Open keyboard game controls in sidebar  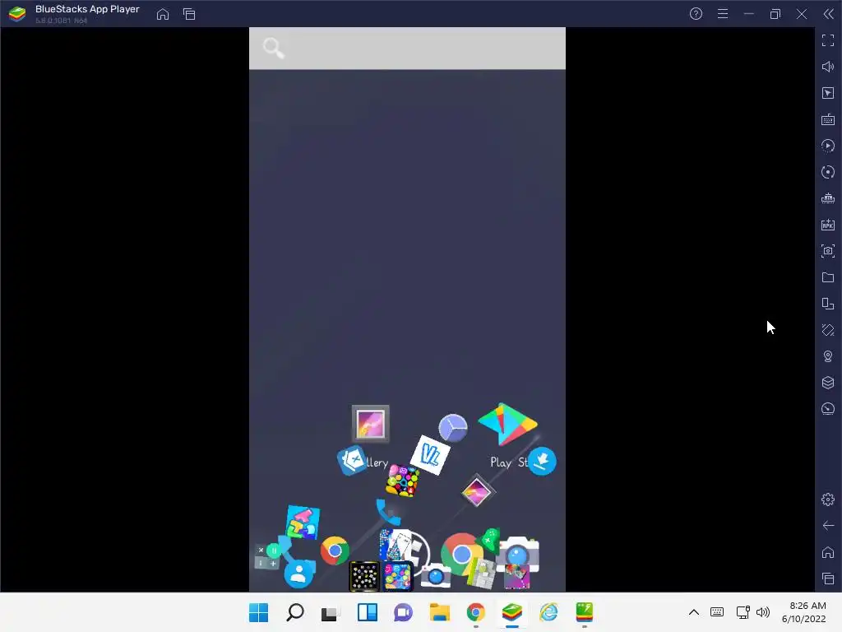(828, 119)
